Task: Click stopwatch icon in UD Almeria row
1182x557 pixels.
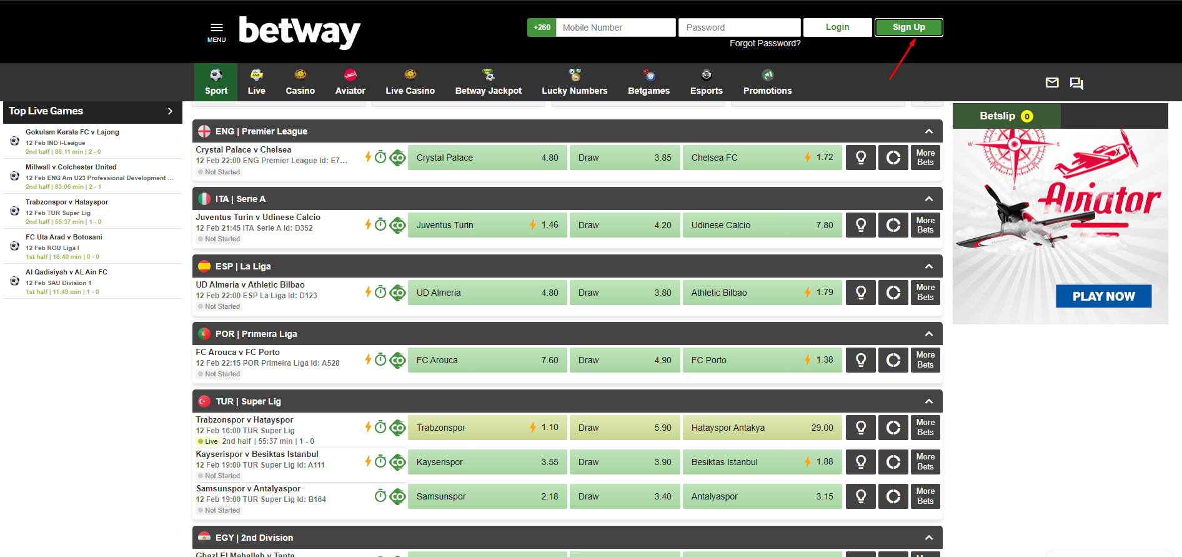Action: [x=380, y=292]
